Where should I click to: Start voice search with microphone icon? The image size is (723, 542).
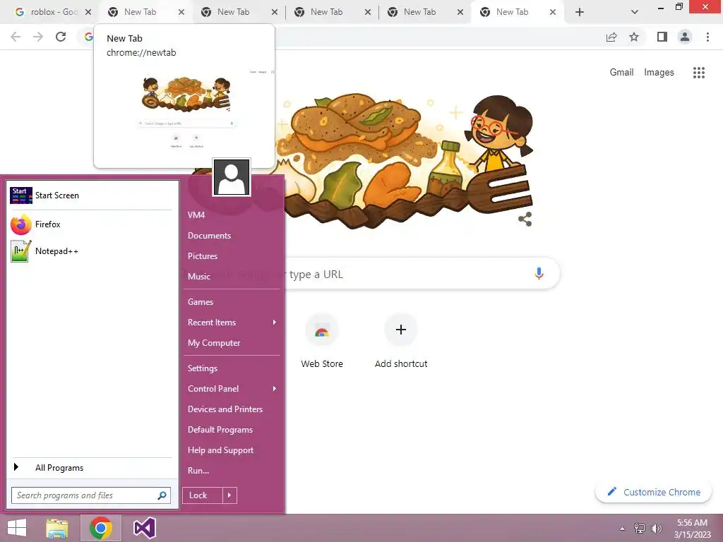[539, 274]
